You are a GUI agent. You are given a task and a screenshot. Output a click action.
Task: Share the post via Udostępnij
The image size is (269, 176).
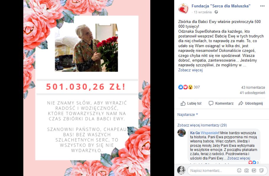pyautogui.click(x=251, y=103)
